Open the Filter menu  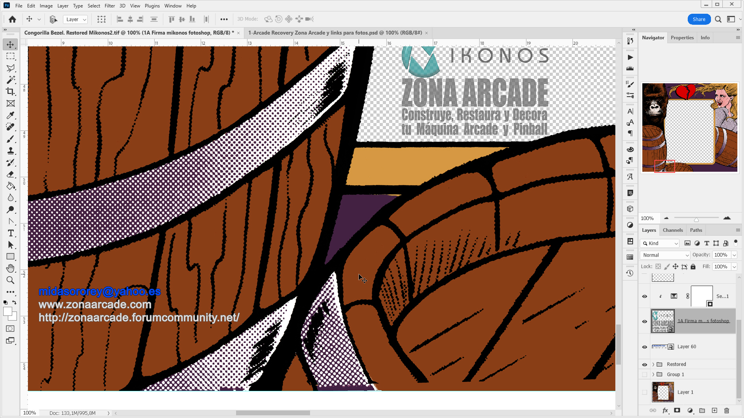pyautogui.click(x=109, y=6)
